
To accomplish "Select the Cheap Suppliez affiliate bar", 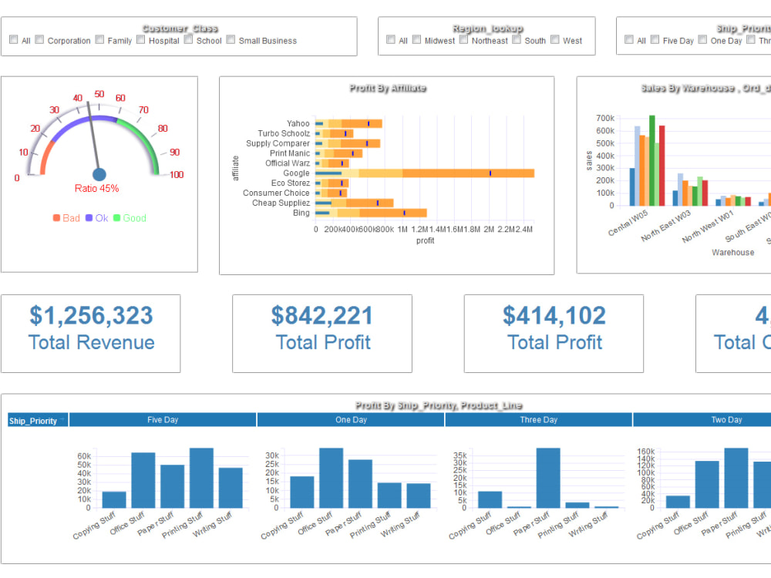I will pos(354,203).
